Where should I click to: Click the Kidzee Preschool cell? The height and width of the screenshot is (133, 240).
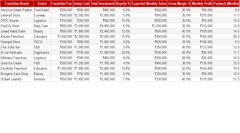point(17,37)
